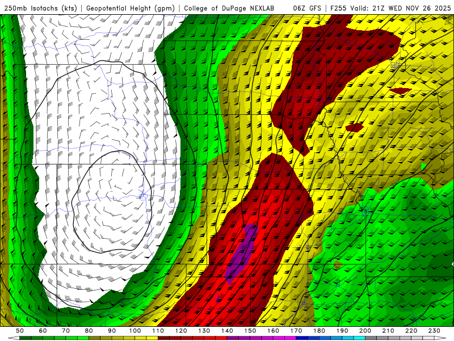The image size is (454, 341).
Task: Click the 140 label on the color scale
Action: click(227, 331)
